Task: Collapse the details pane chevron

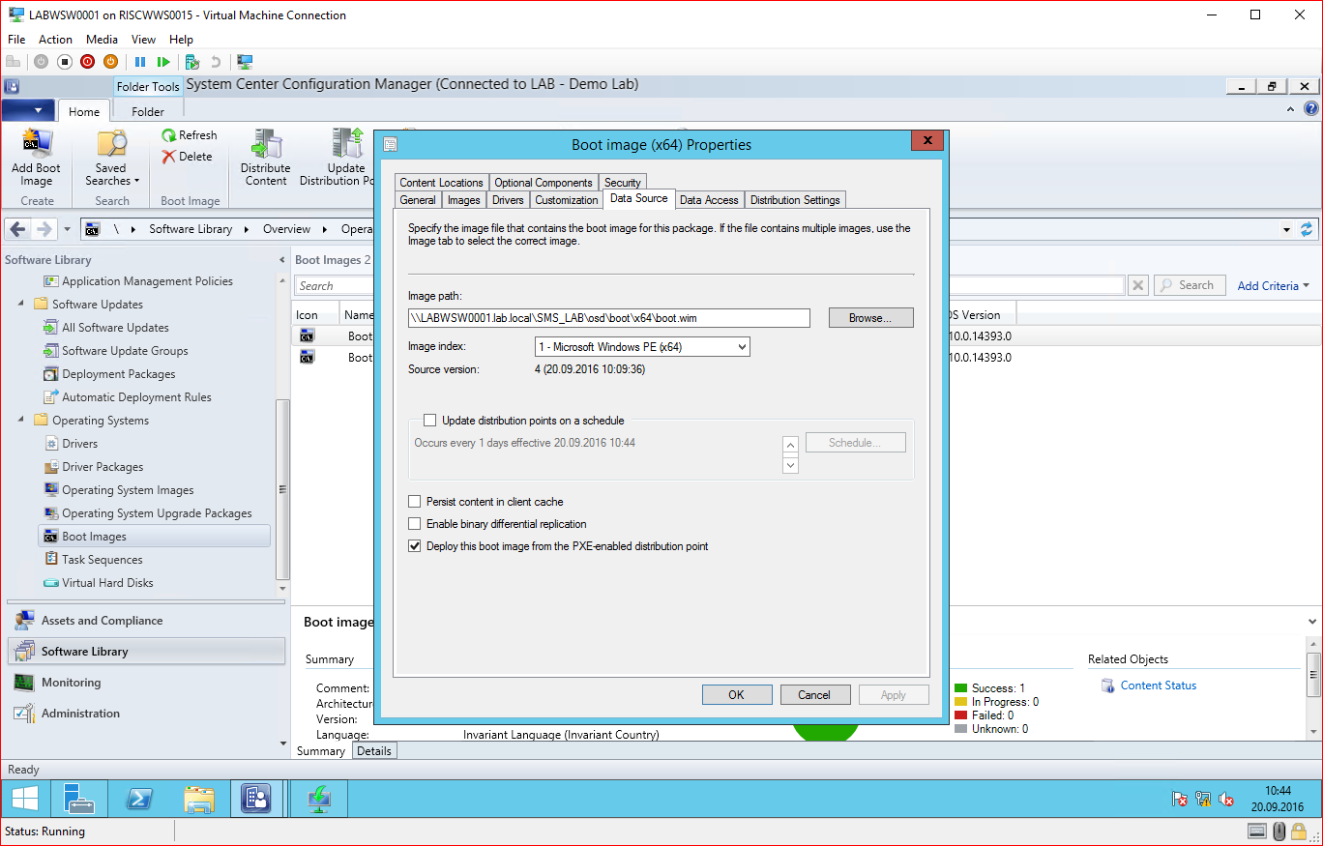Action: tap(1312, 622)
